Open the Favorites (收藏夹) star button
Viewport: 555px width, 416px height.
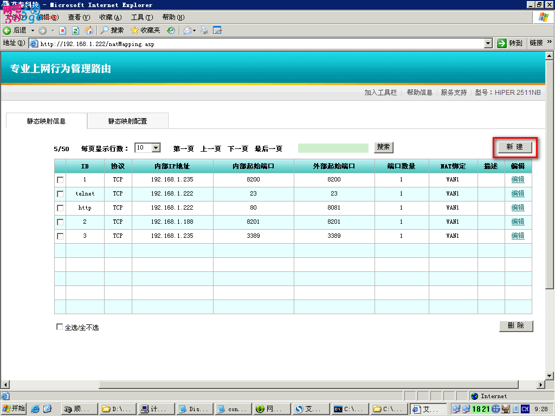click(145, 30)
